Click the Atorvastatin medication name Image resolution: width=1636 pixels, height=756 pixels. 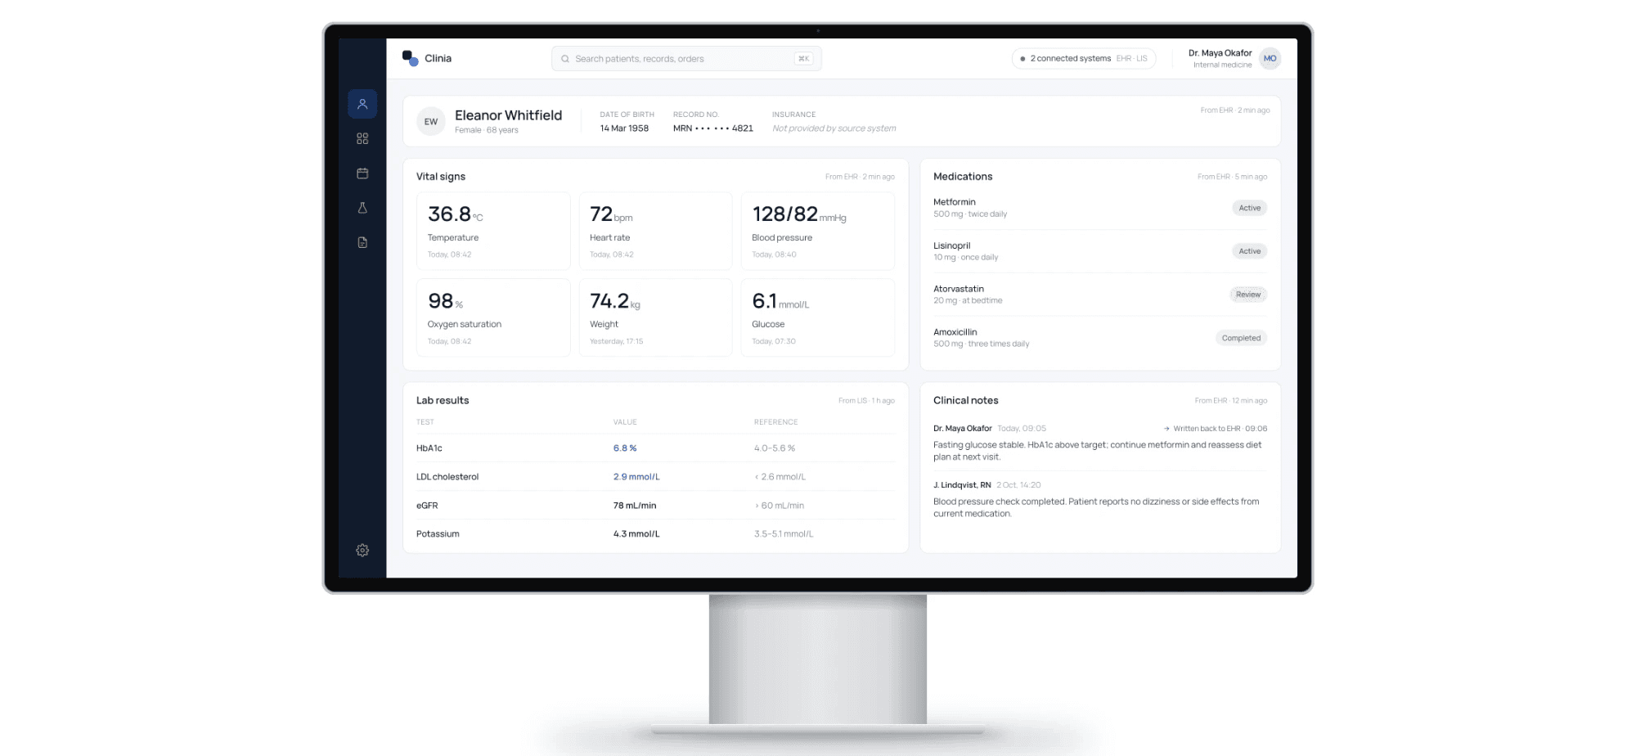coord(959,289)
